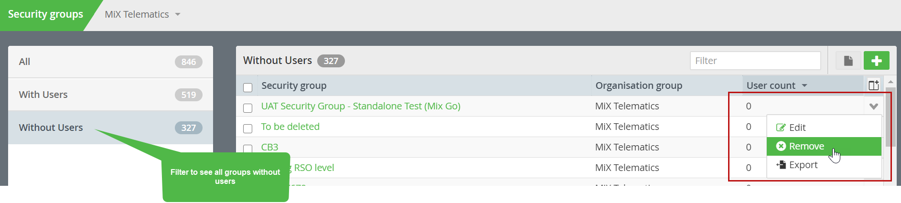The height and width of the screenshot is (203, 901).
Task: Open the column chooser icon
Action: click(x=873, y=85)
